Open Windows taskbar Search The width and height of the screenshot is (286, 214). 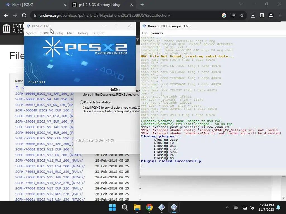[125, 207]
